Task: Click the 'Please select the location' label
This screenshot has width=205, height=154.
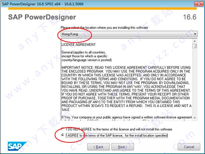Action: point(104,28)
